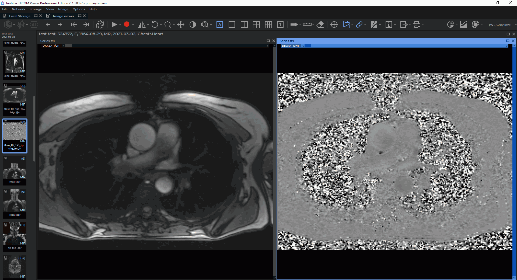The image size is (517, 280).
Task: Select the arrow annotation tool
Action: point(294,24)
